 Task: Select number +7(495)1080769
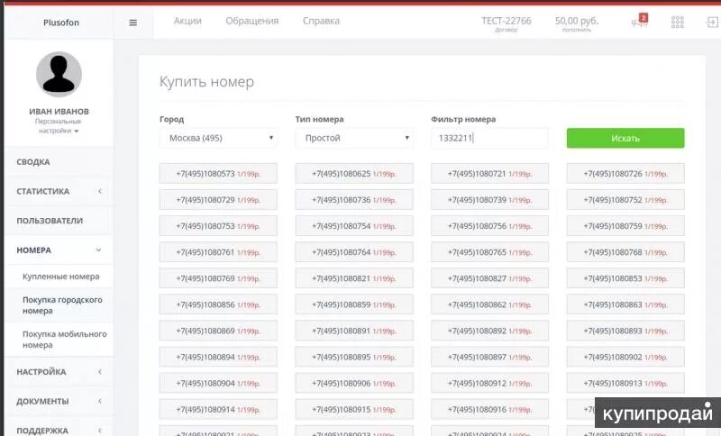(x=218, y=278)
